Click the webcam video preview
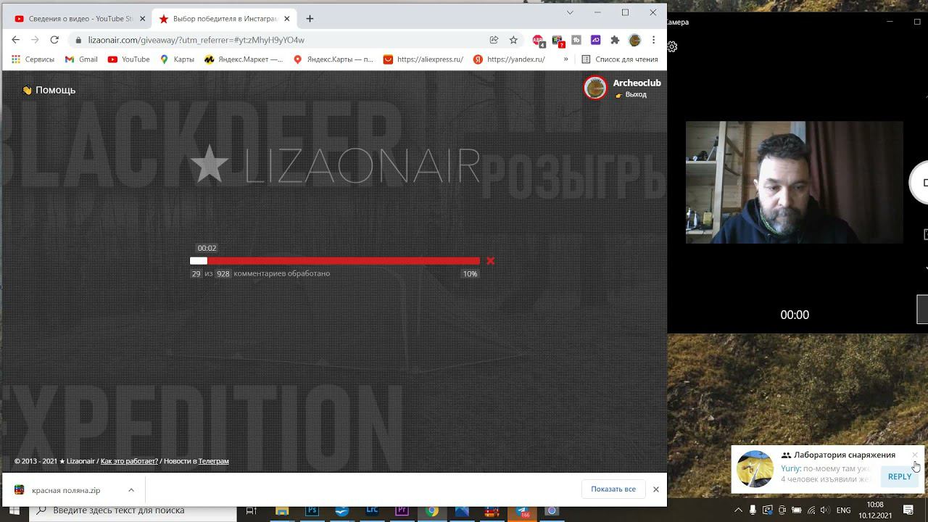 tap(795, 182)
